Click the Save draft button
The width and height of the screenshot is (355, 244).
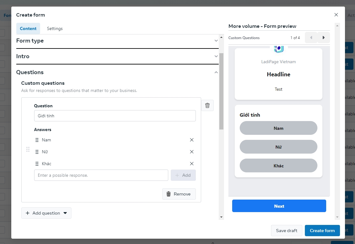point(286,231)
